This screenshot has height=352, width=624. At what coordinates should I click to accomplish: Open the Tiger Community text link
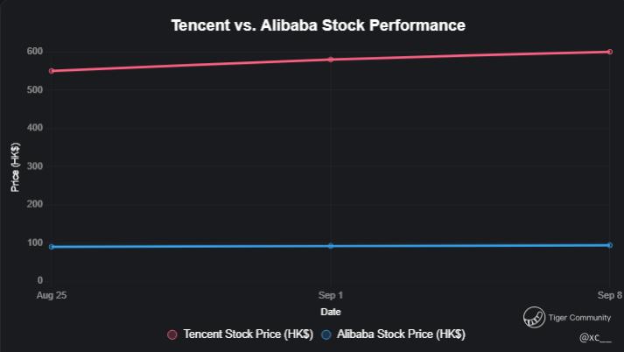pyautogui.click(x=579, y=318)
